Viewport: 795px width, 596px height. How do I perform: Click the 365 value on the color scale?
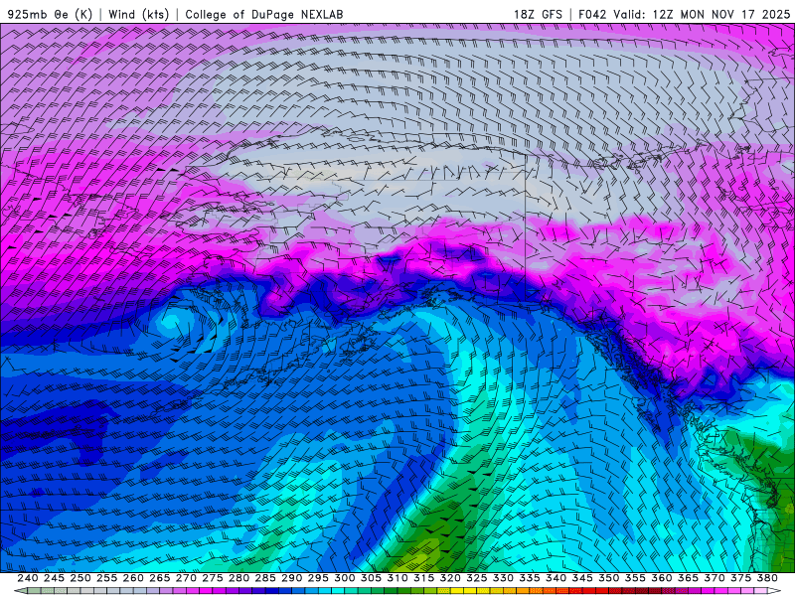(x=688, y=578)
